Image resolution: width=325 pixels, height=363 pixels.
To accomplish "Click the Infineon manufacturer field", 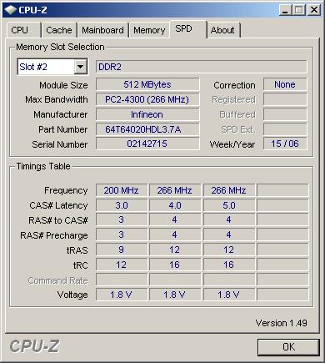I will coord(147,114).
